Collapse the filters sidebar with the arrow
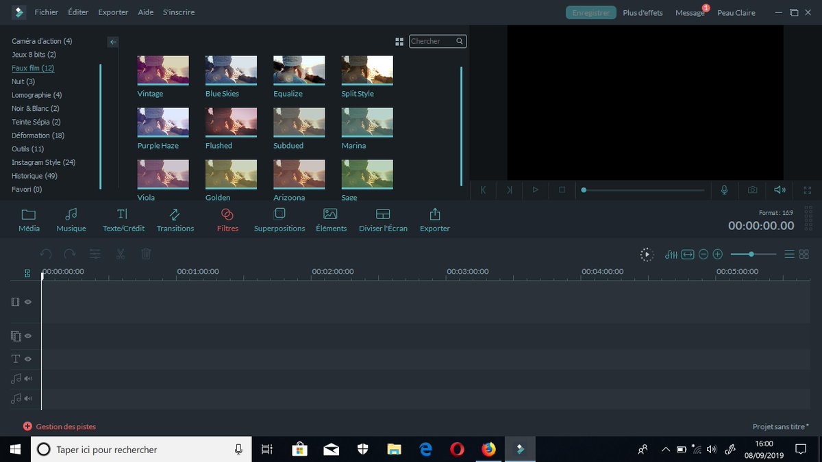 [112, 42]
